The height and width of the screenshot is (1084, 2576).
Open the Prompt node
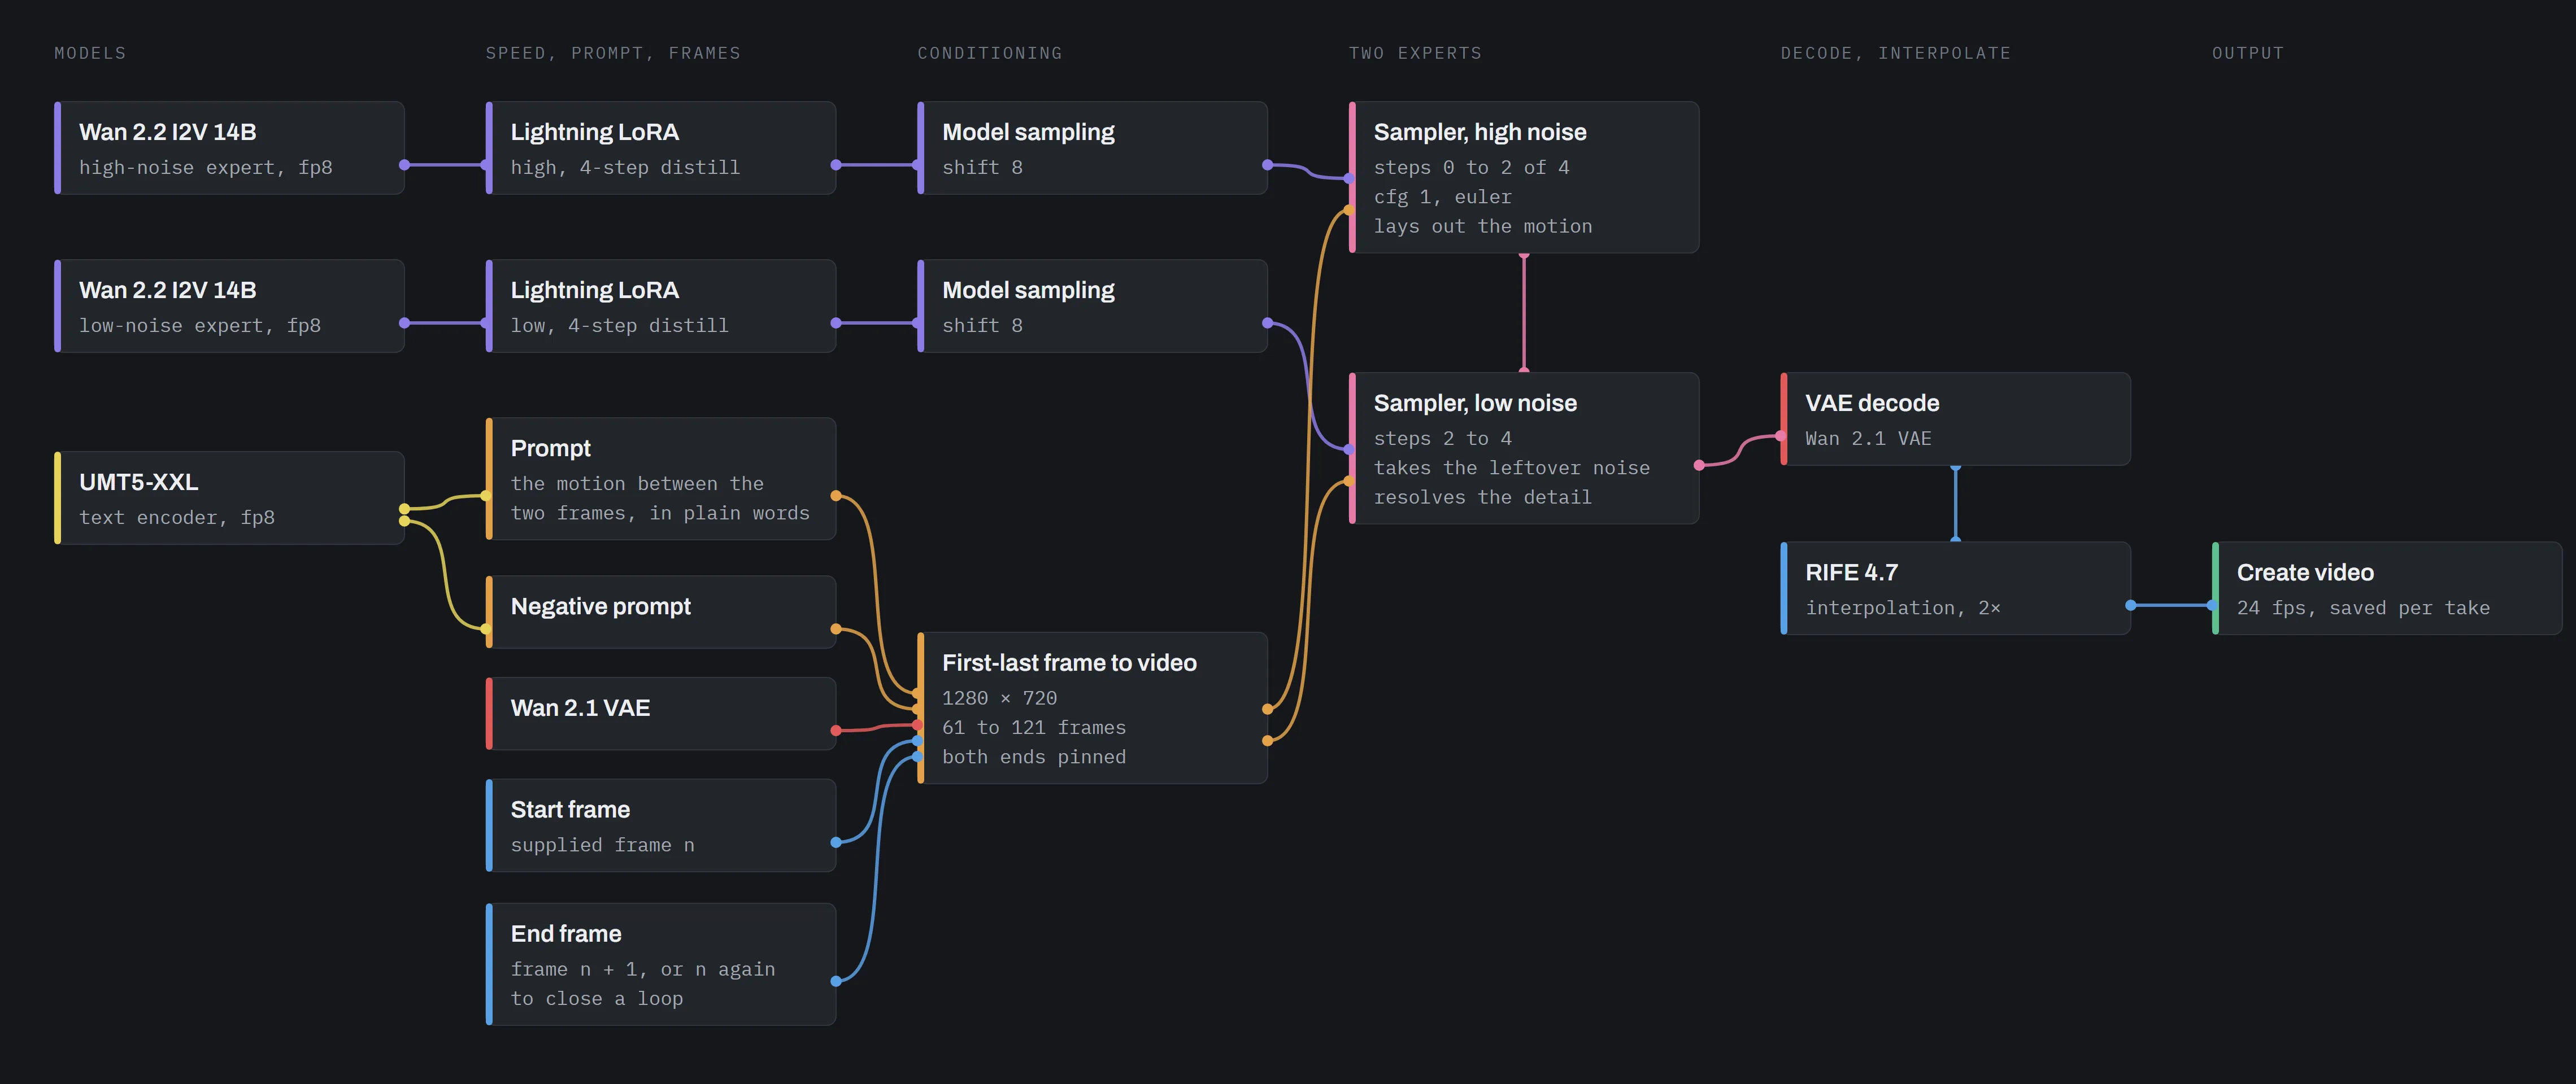coord(661,479)
